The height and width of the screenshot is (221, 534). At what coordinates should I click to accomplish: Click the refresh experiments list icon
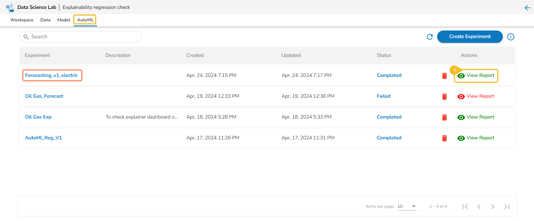430,37
